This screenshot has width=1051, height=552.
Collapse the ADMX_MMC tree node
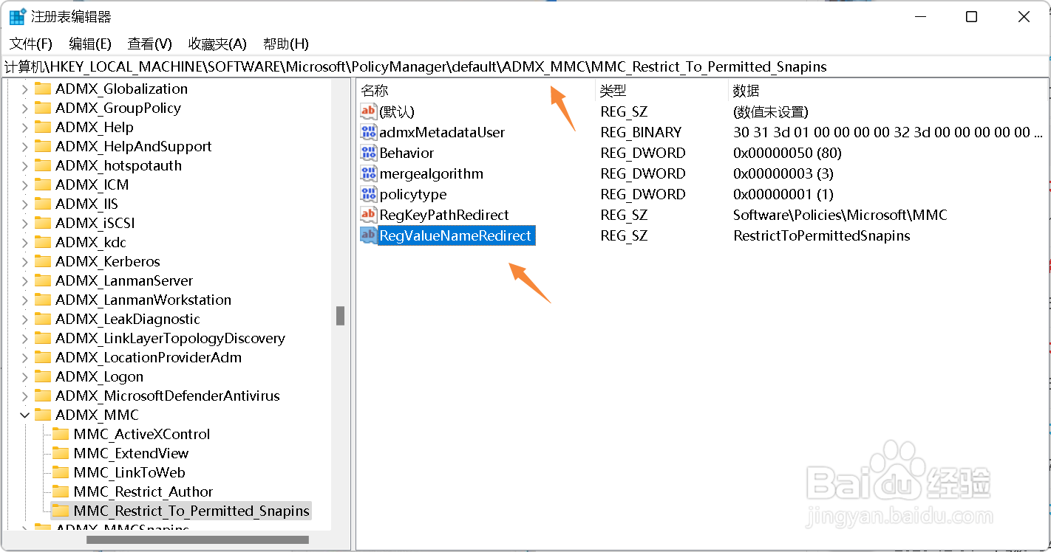pos(25,415)
